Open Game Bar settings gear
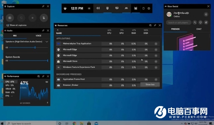 (x=149, y=9)
